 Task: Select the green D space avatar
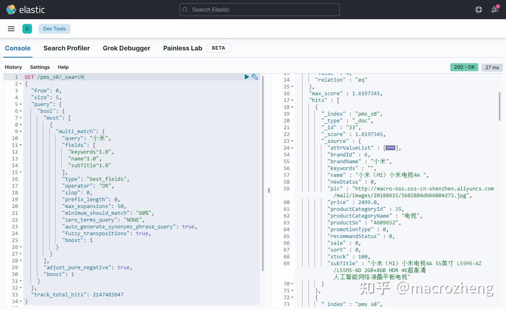[27, 28]
